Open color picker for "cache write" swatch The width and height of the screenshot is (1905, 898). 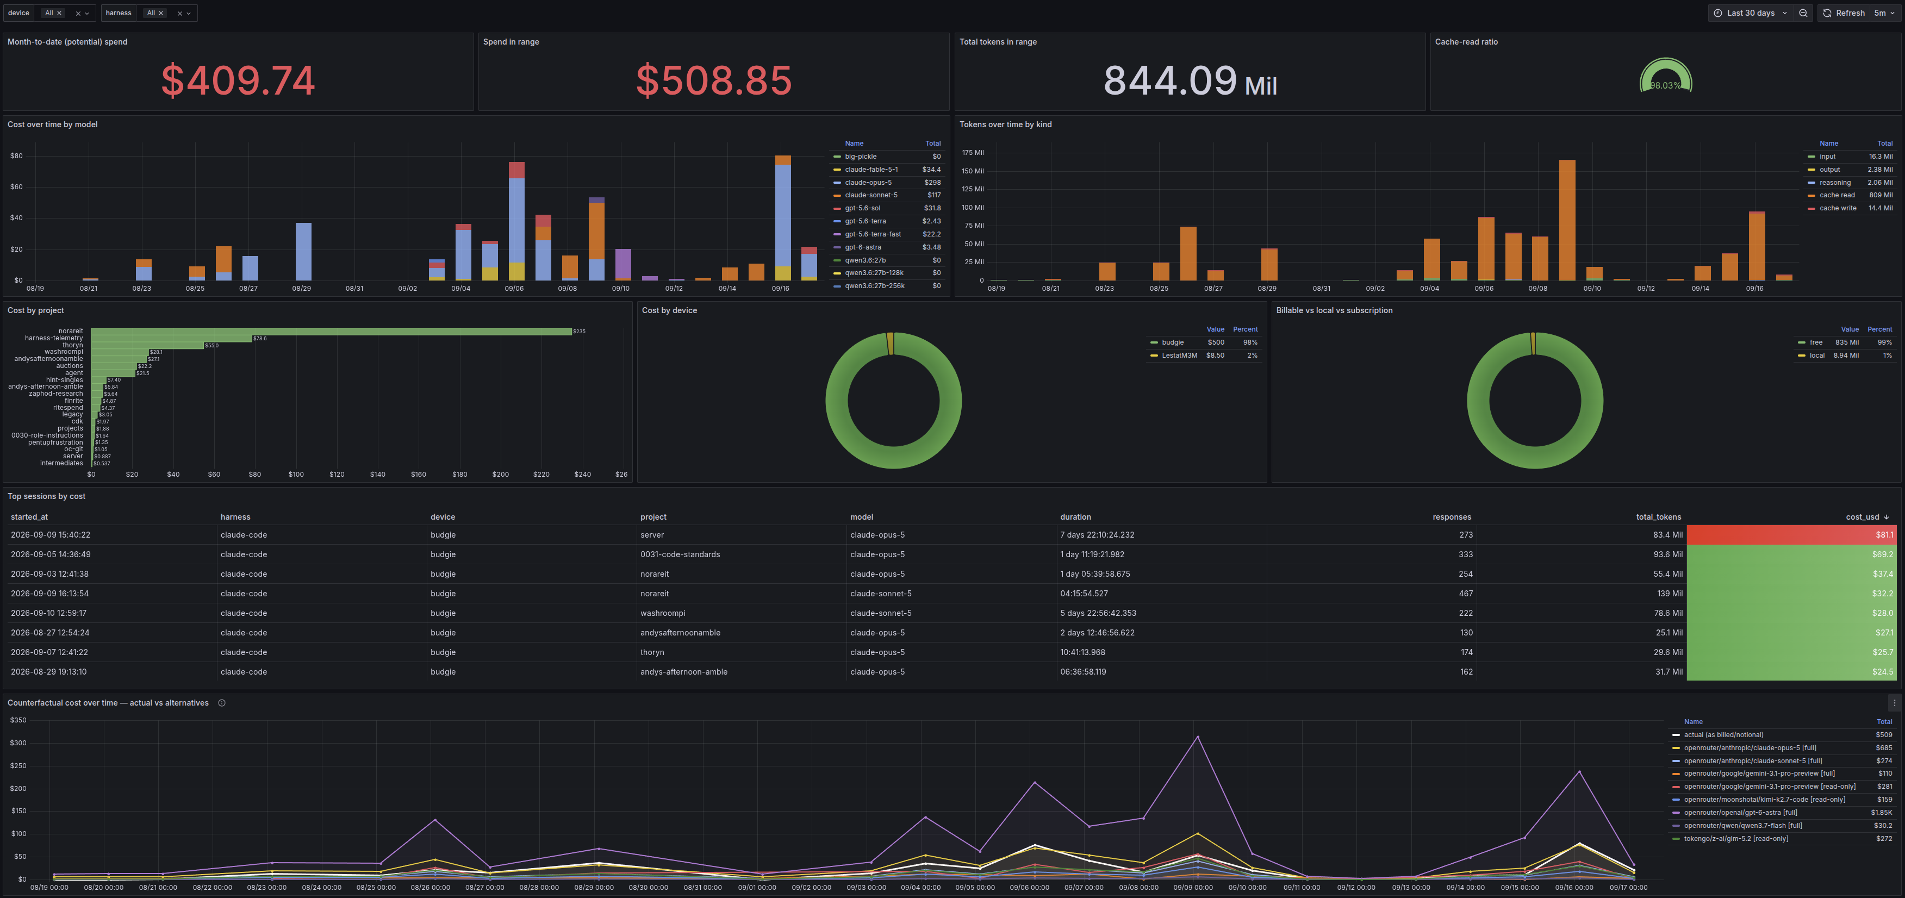pos(1811,208)
